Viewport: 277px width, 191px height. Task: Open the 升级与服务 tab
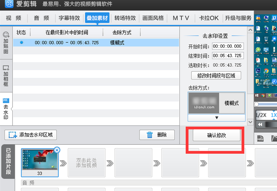pos(238,18)
